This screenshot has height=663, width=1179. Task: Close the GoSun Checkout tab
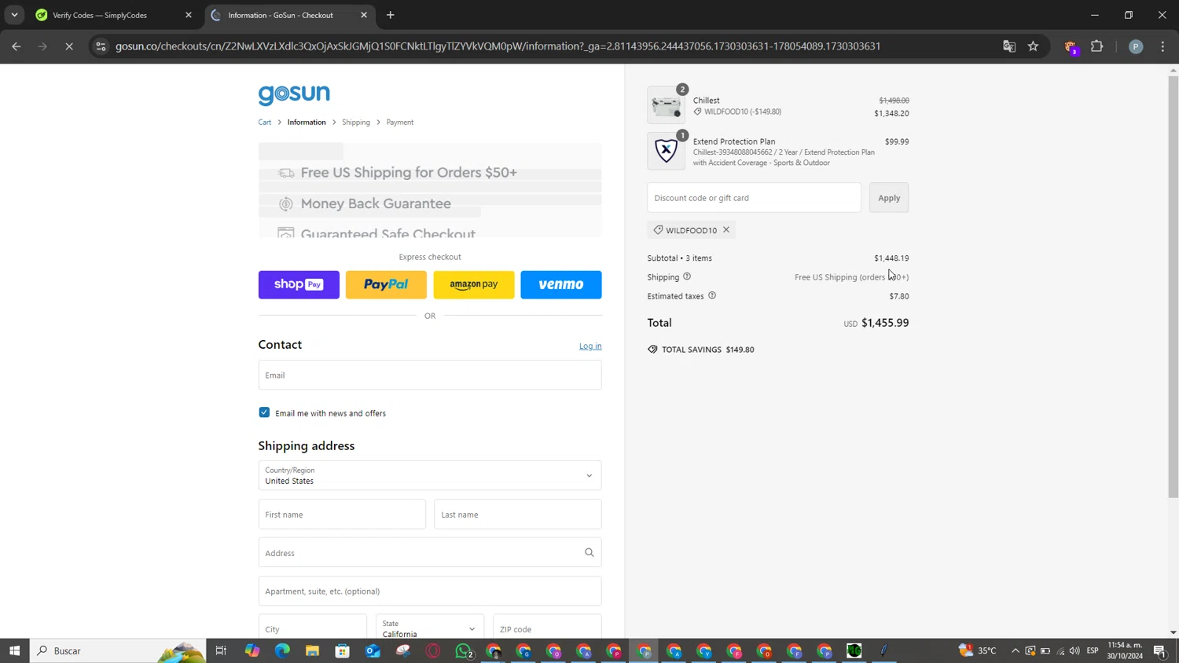click(x=364, y=15)
